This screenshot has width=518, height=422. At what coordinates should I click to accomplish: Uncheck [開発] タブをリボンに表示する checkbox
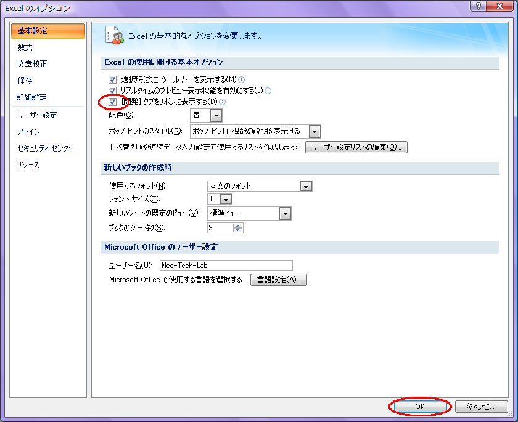click(x=112, y=102)
